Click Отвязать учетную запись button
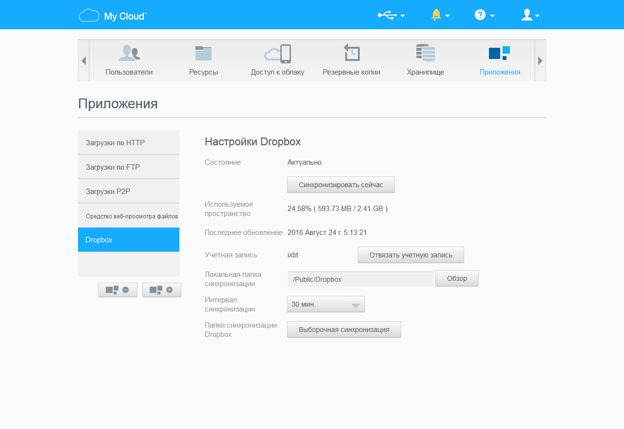624x429 pixels. click(x=411, y=255)
